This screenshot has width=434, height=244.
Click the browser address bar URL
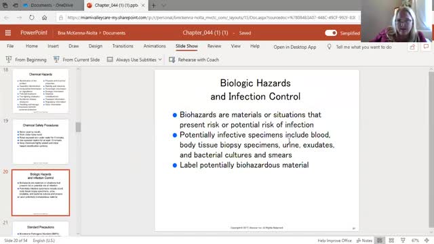pyautogui.click(x=211, y=18)
